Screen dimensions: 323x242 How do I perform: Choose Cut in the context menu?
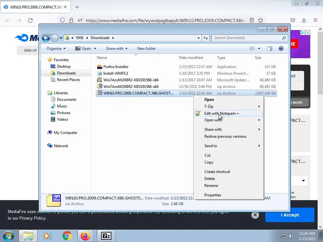tap(229, 155)
